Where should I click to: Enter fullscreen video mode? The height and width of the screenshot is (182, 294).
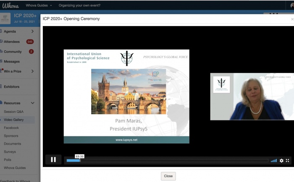coord(288,161)
